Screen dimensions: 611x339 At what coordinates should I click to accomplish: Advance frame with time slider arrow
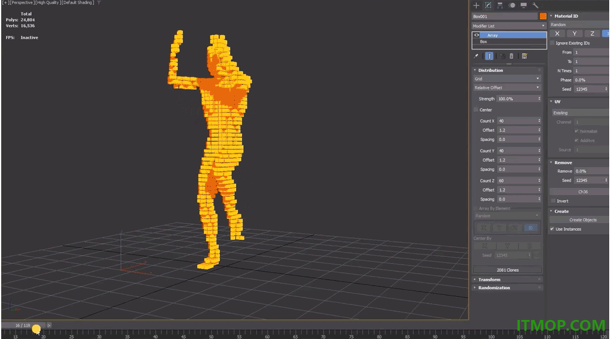(49, 325)
